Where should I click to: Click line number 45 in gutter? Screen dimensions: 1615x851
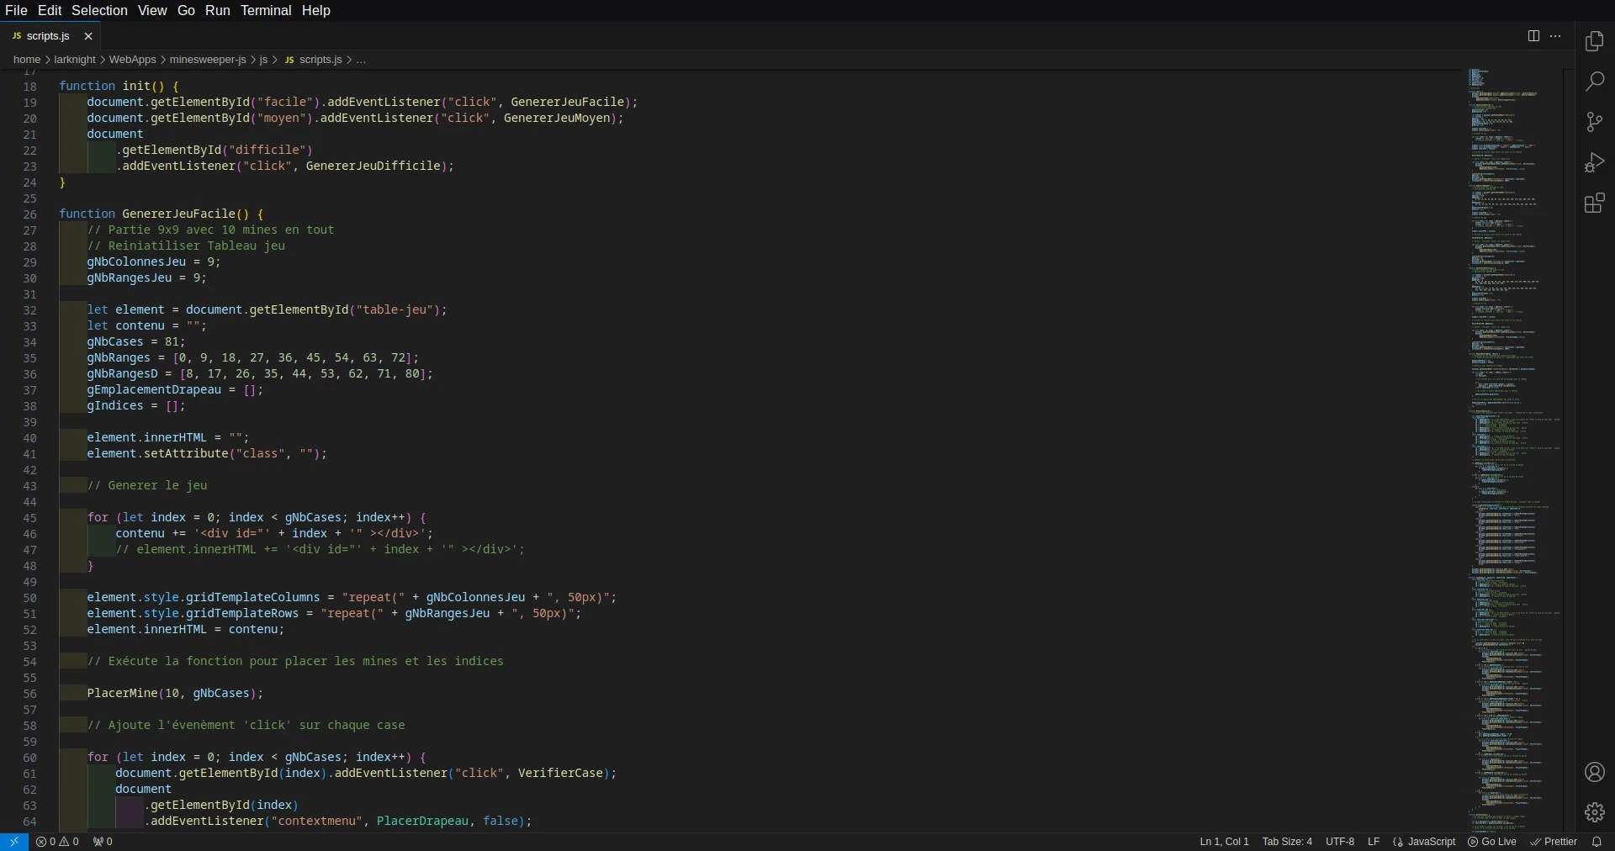point(30,518)
